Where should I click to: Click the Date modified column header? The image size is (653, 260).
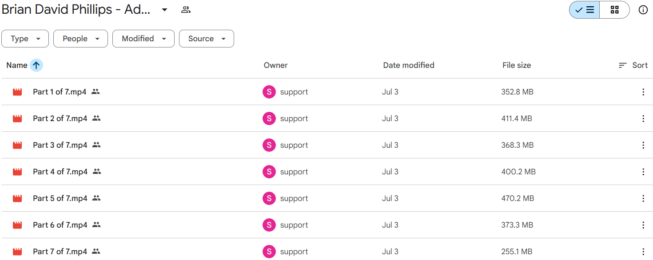pyautogui.click(x=408, y=65)
